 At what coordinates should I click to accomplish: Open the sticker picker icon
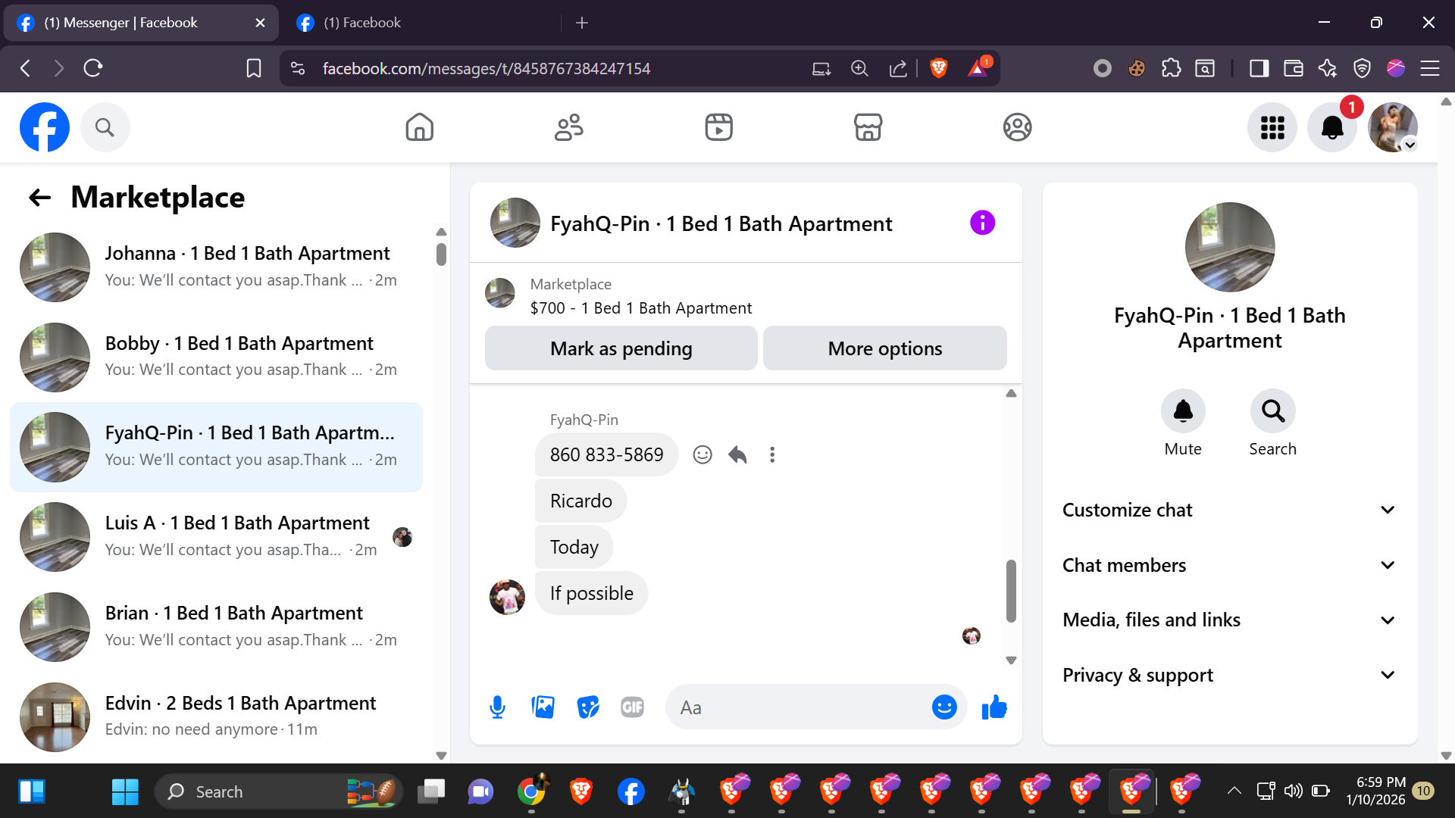click(587, 707)
